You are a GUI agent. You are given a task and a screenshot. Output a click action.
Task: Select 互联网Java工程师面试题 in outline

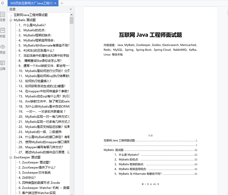(x=31, y=15)
